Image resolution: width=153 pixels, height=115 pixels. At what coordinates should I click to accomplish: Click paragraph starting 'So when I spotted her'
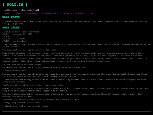75,60
